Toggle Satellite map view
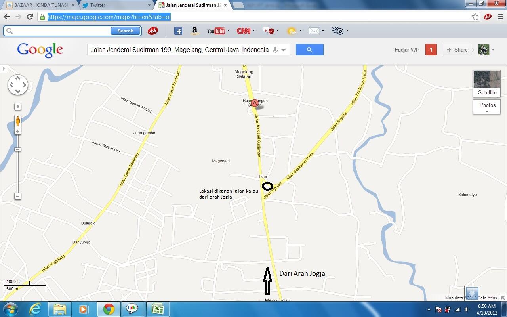Image resolution: width=507 pixels, height=317 pixels. (487, 84)
